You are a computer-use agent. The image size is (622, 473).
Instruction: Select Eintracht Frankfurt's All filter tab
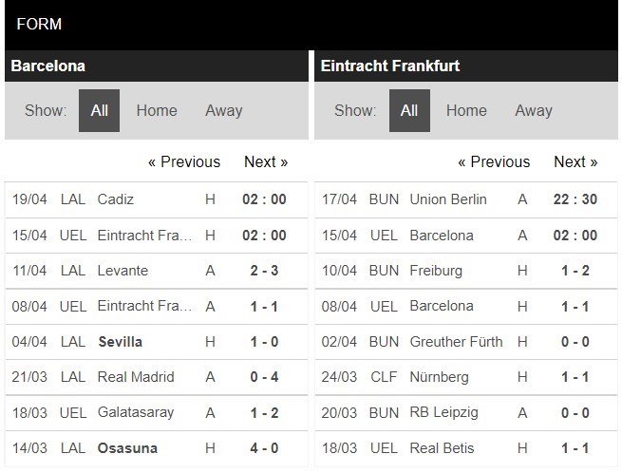click(x=409, y=110)
